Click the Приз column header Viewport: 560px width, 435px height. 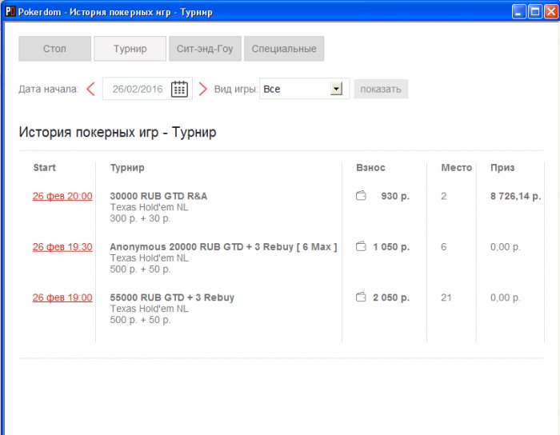(502, 168)
